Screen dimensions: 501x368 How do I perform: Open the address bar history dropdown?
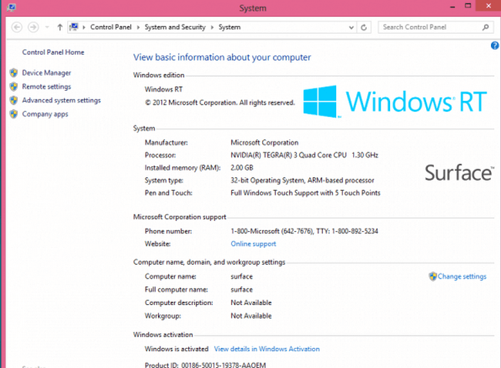(351, 28)
